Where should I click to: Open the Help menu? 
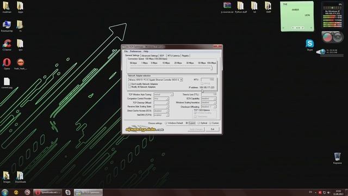(146, 51)
